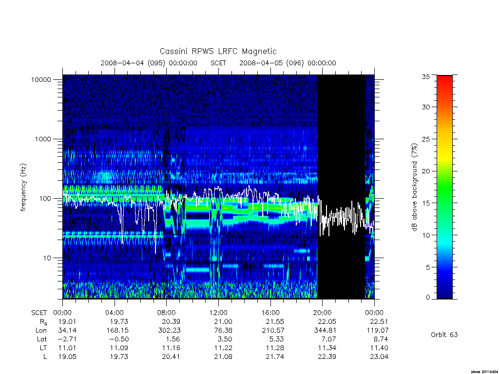The image size is (499, 374).
Task: Click the LT value '11.16'
Action: pyautogui.click(x=171, y=348)
